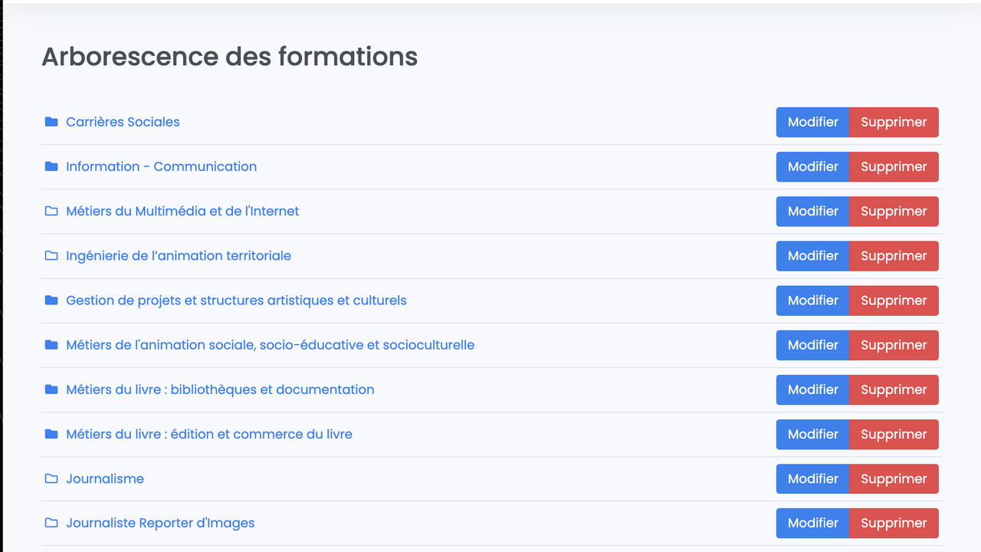Hit Supprimer for Gestion de projets
Screen dimensions: 981x552
(x=894, y=300)
